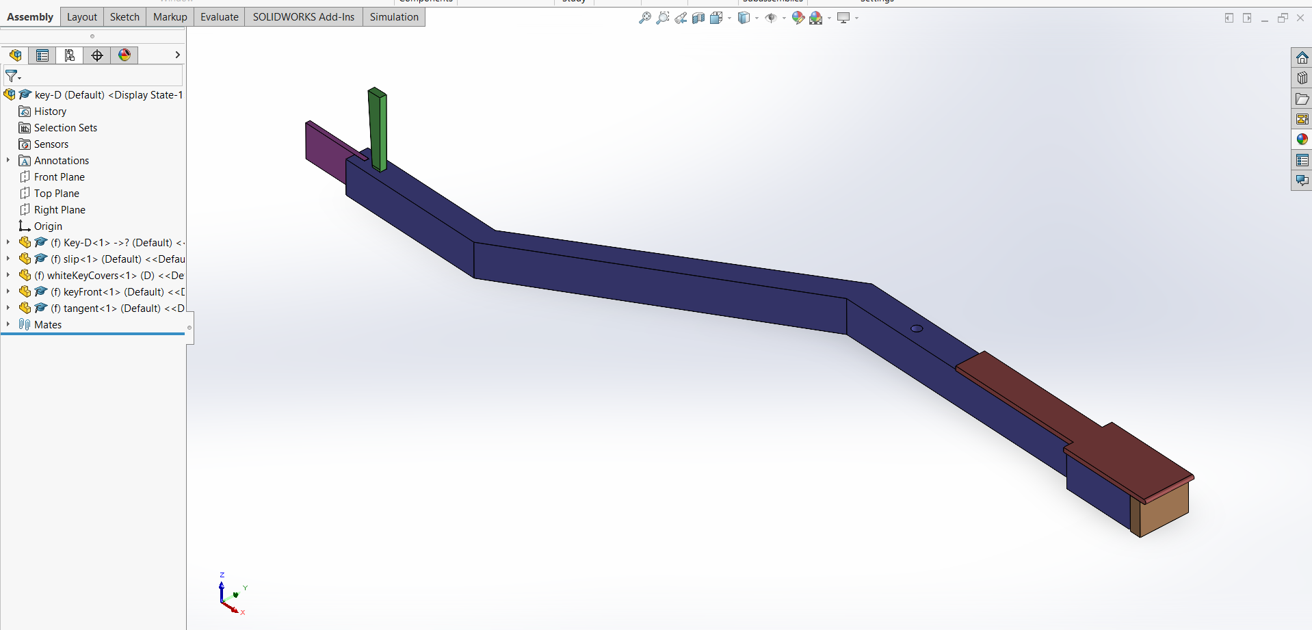
Task: Open Hide/Show Items dropdown
Action: pyautogui.click(x=784, y=18)
